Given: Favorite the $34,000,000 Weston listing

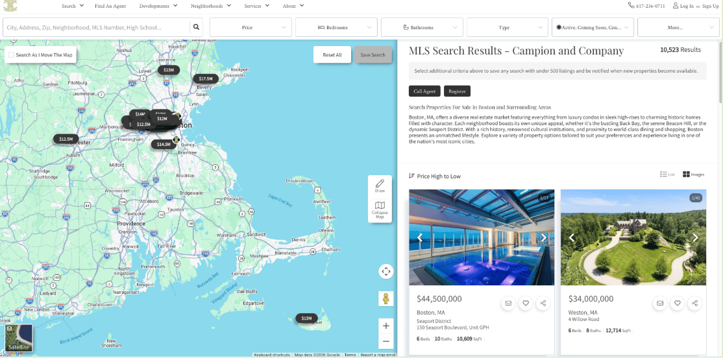Looking at the screenshot, I should (678, 303).
